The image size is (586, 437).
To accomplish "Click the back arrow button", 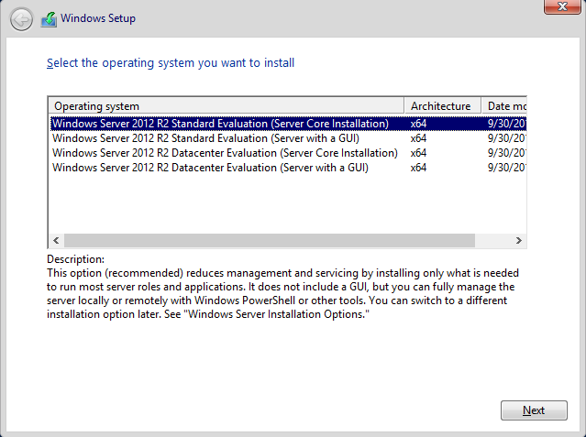I will [x=21, y=18].
